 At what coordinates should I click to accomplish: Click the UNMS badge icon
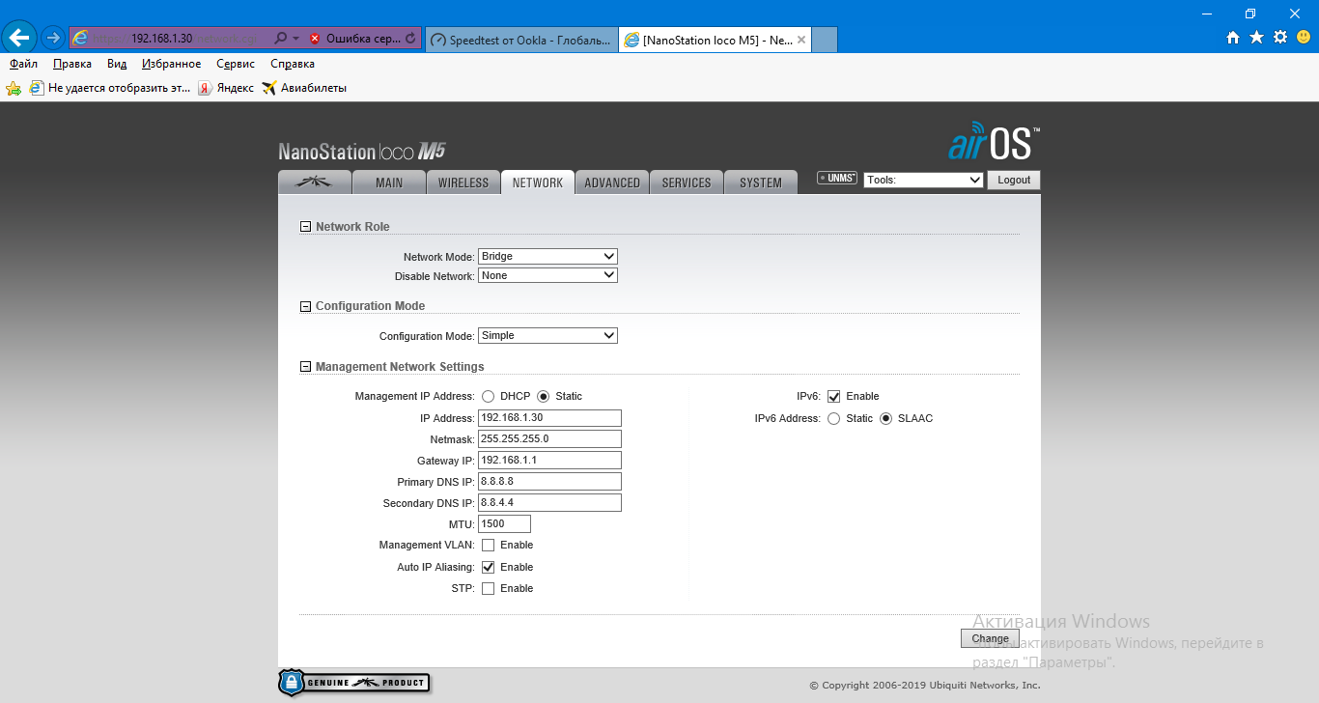pyautogui.click(x=836, y=178)
